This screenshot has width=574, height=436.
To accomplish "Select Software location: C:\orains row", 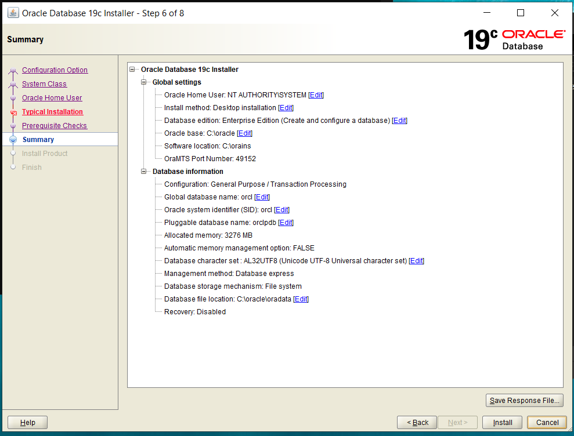I will coord(208,146).
